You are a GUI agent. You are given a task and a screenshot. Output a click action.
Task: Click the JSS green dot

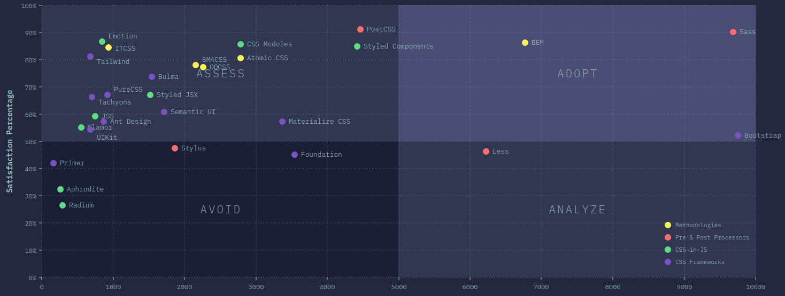[95, 116]
